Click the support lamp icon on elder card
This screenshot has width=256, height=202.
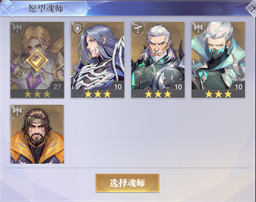pyautogui.click(x=138, y=28)
